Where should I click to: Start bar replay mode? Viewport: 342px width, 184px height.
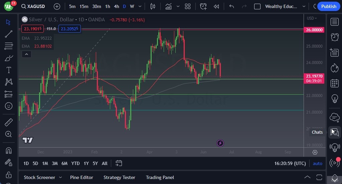click(216, 6)
